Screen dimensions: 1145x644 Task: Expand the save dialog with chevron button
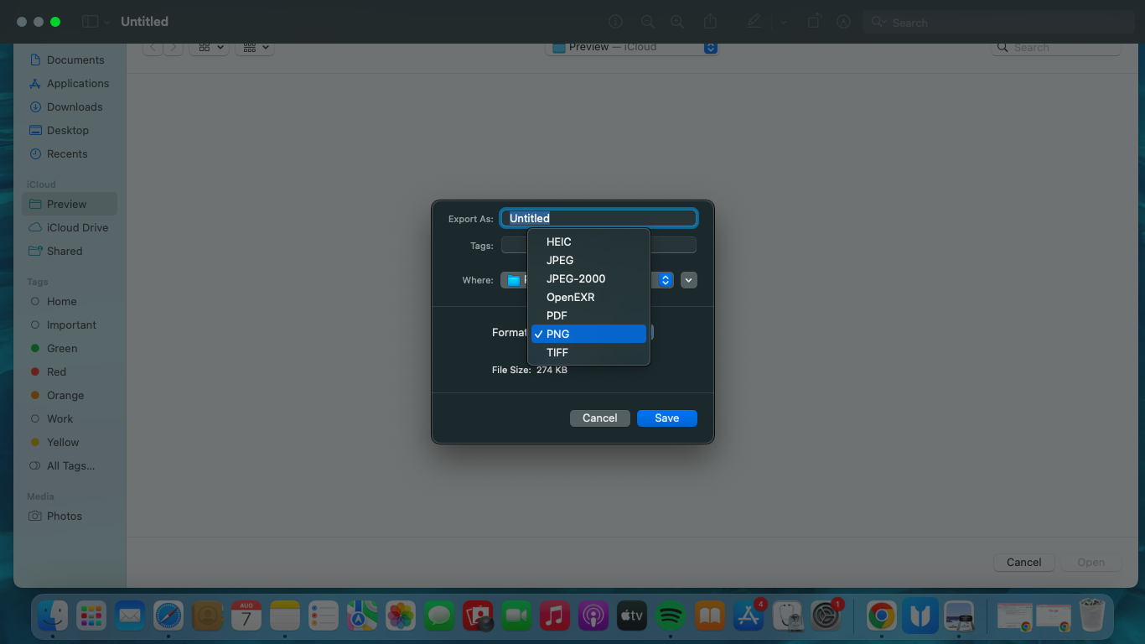(689, 280)
